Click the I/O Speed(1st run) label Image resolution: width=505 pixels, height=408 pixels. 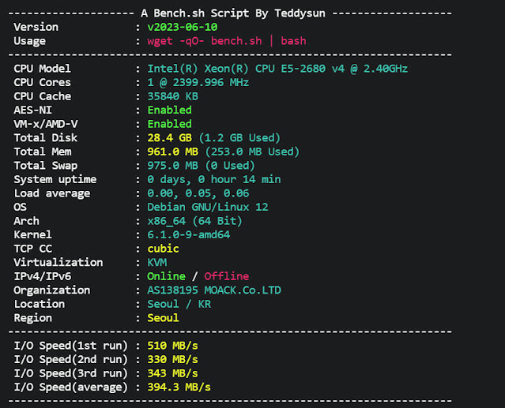(x=70, y=346)
